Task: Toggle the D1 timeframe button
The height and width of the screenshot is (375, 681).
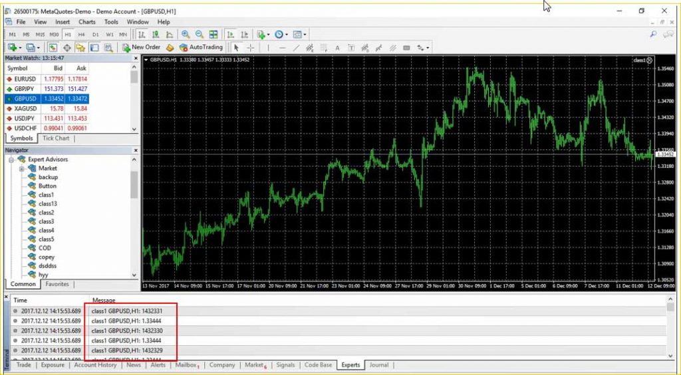Action: (x=96, y=35)
